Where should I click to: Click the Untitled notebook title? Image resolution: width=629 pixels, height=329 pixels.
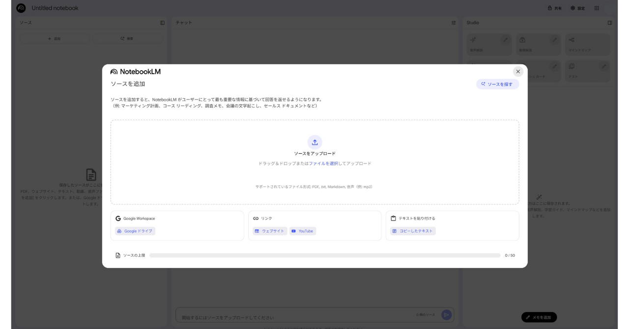pyautogui.click(x=55, y=8)
